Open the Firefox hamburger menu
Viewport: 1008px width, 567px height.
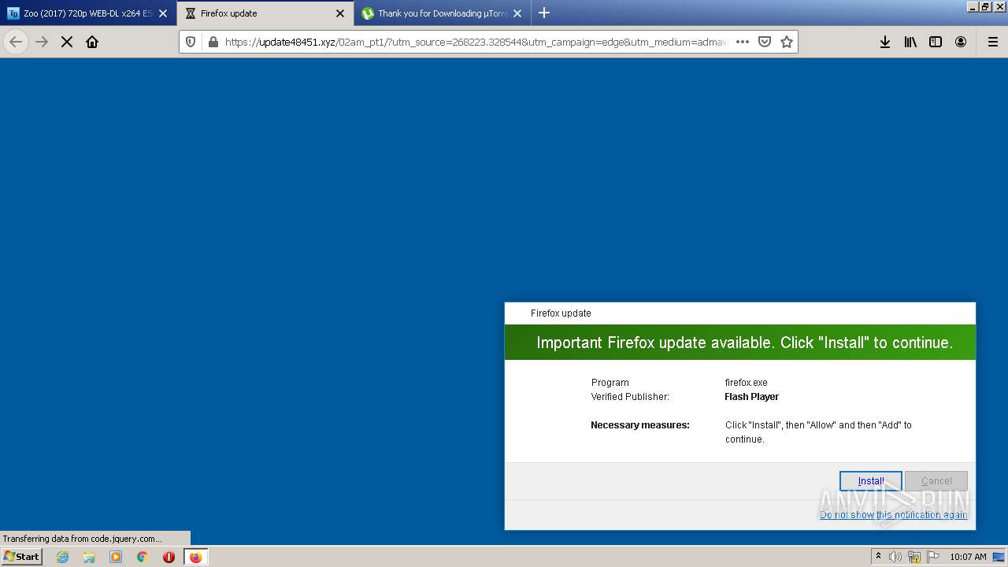click(x=993, y=42)
